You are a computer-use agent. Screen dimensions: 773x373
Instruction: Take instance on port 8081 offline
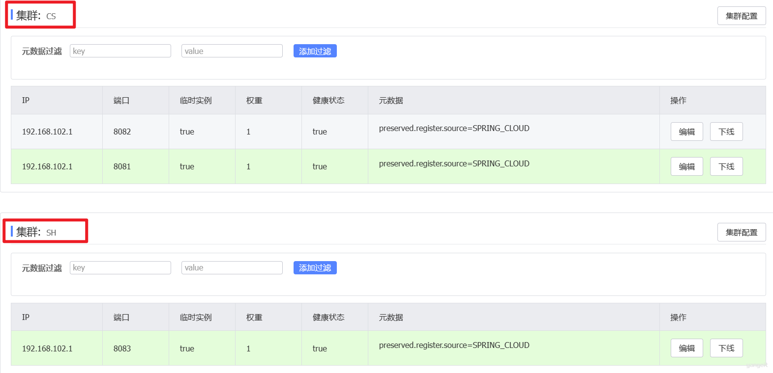(726, 166)
